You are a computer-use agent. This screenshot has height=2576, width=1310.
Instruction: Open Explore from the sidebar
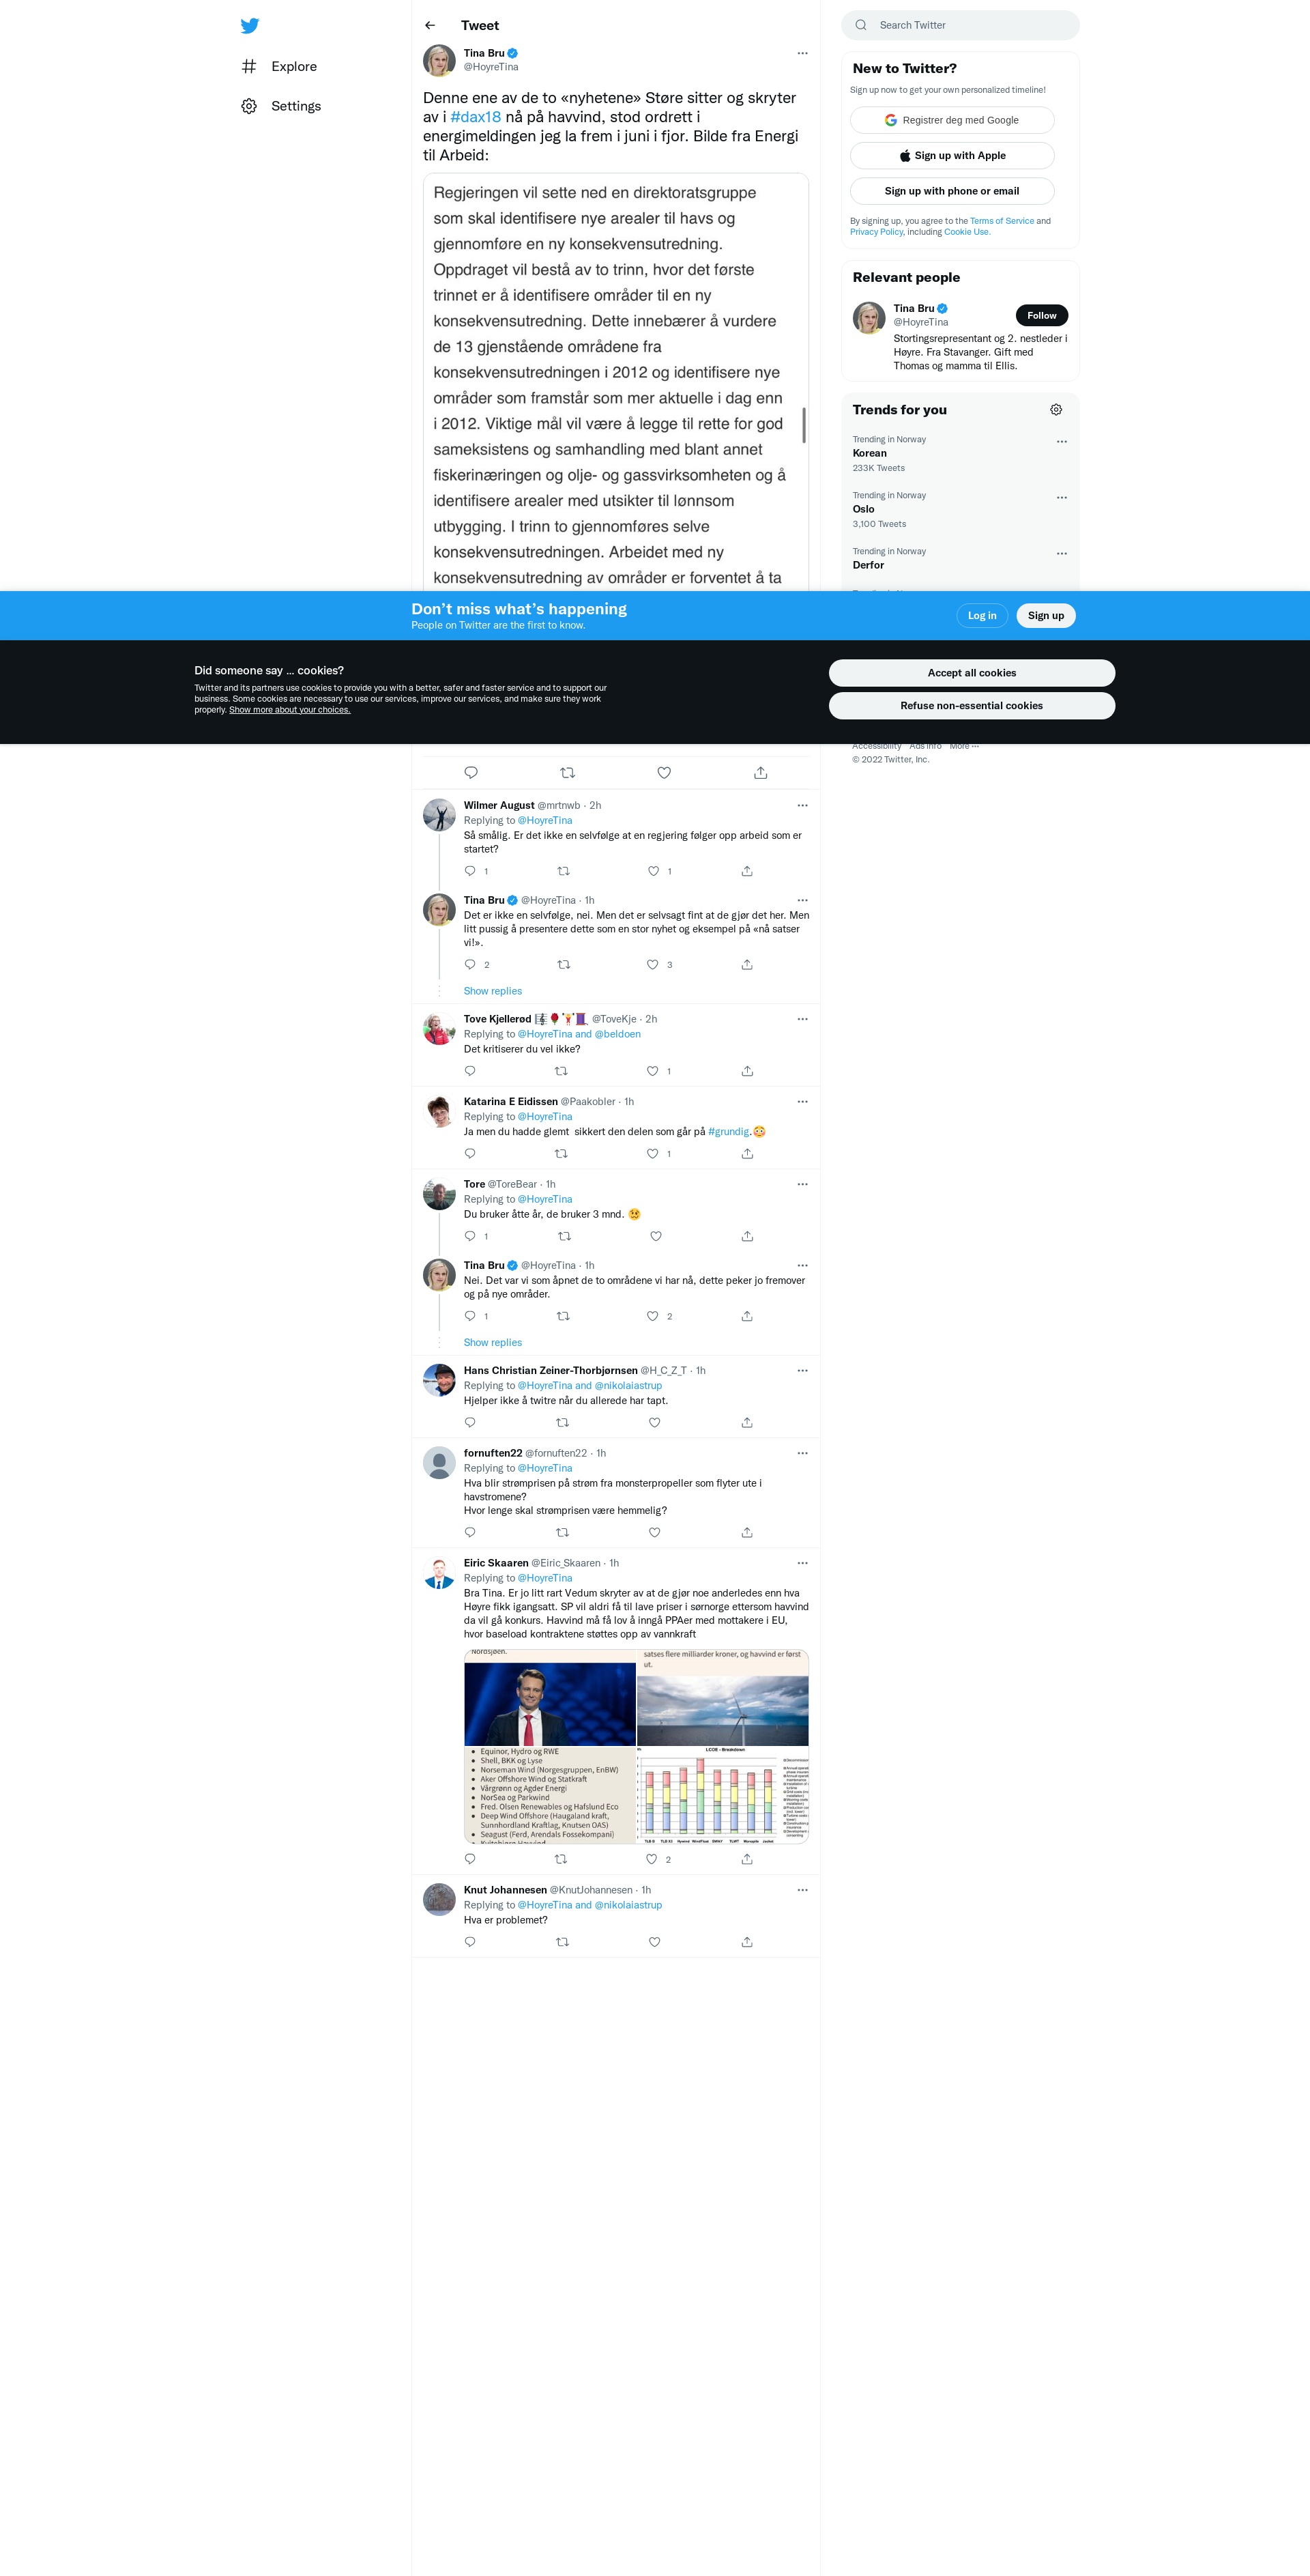(x=279, y=66)
